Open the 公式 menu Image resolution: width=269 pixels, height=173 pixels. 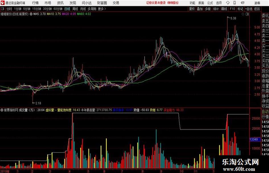(x=210, y=3)
